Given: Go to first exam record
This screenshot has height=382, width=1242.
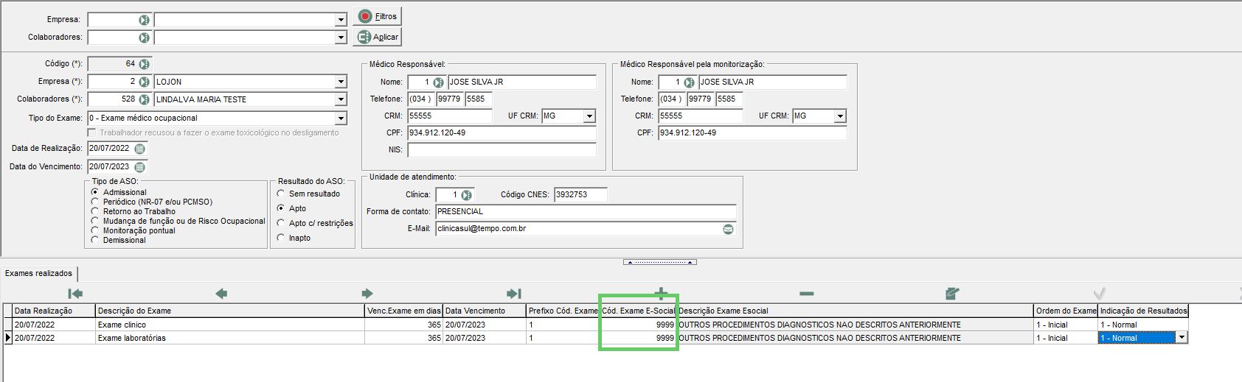Looking at the screenshot, I should pyautogui.click(x=75, y=294).
